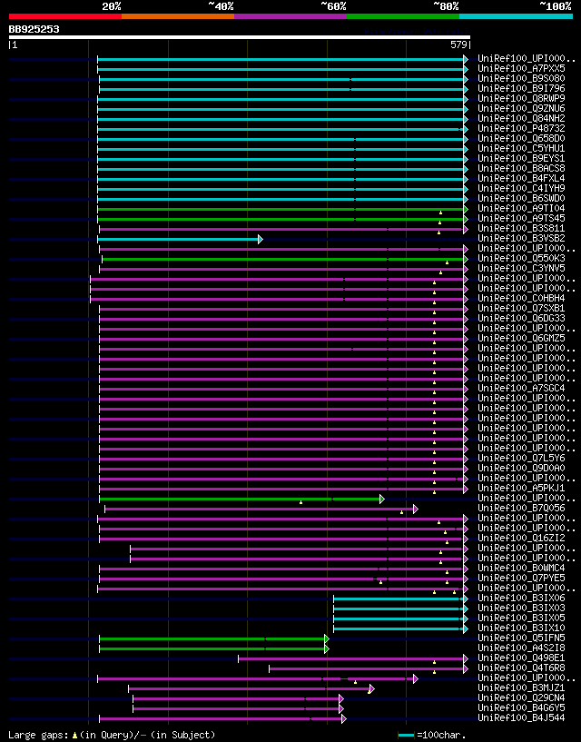Click the UniRef100_Q6DG33 label
The image size is (581, 742).
pos(521,318)
